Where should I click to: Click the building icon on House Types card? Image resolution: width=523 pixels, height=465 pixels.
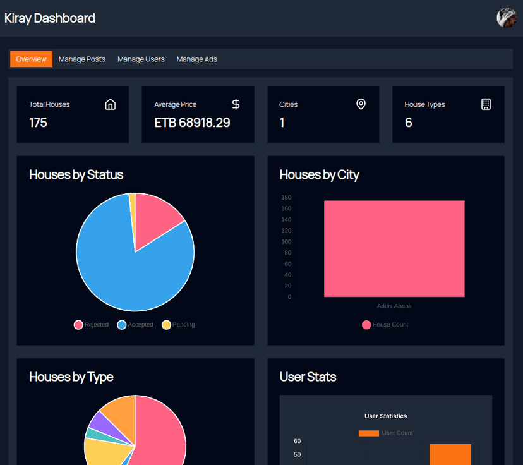[486, 104]
